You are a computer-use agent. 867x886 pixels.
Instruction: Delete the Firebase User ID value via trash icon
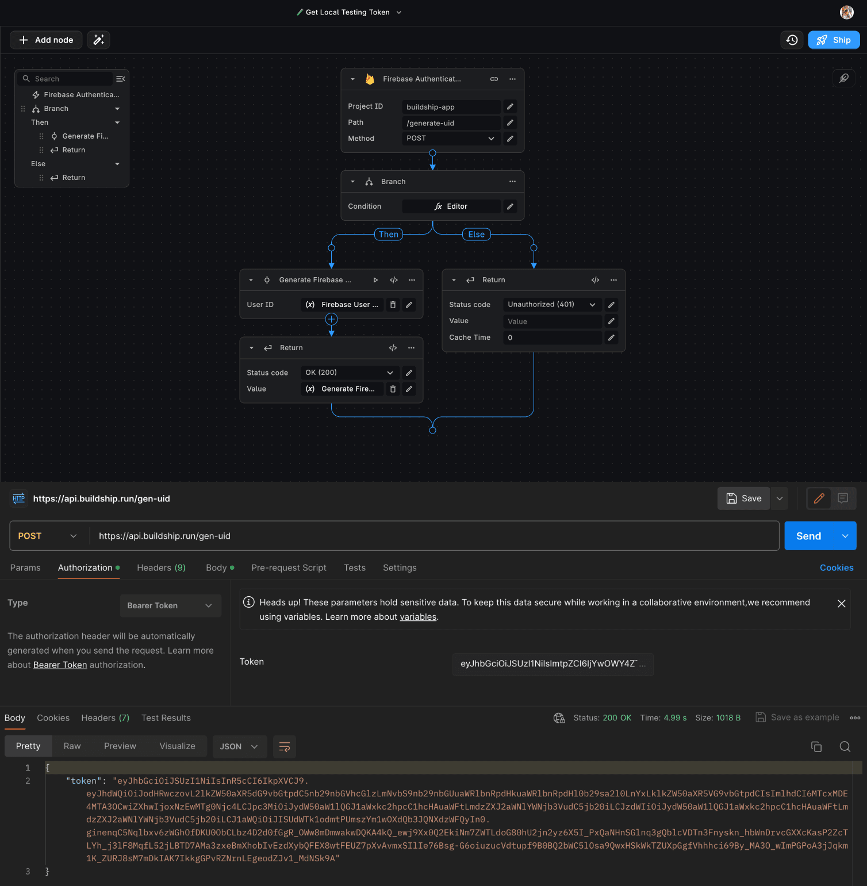(x=393, y=305)
